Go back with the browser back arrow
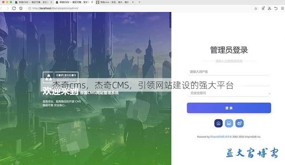Screen dimensions: 285x165 coord(1,8)
